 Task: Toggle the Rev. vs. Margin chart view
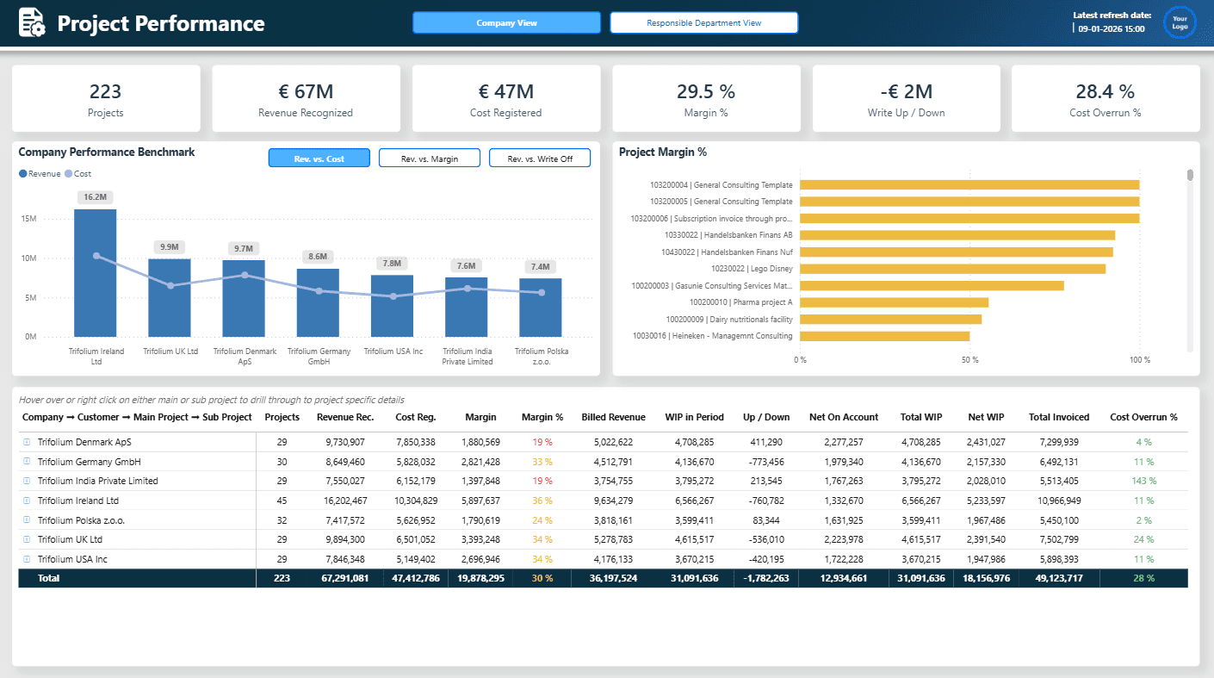coord(429,158)
